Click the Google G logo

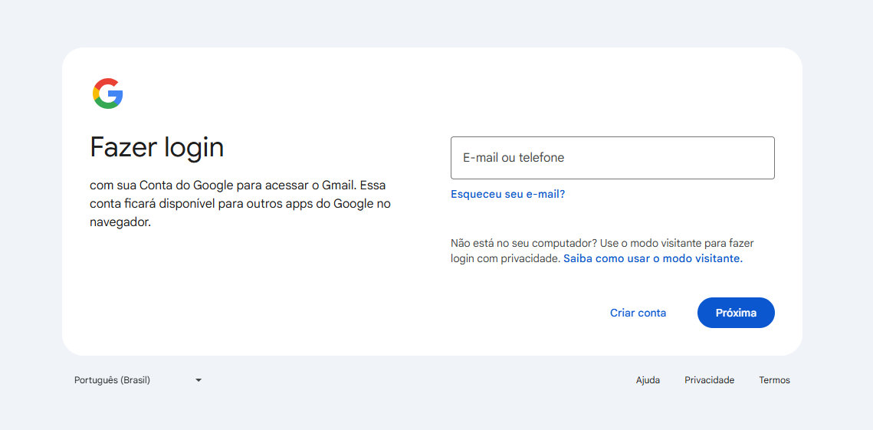[107, 93]
